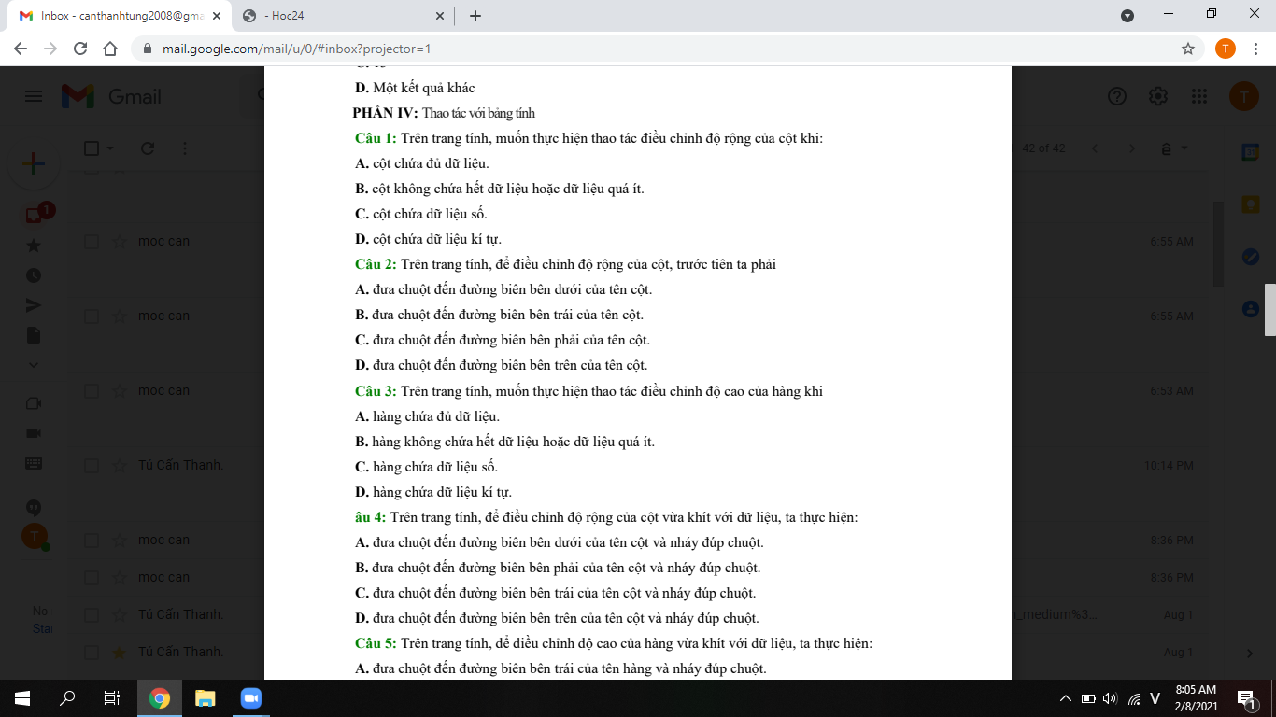The image size is (1276, 717).
Task: Switch to the Inbox Gmail tab
Action: point(120,16)
